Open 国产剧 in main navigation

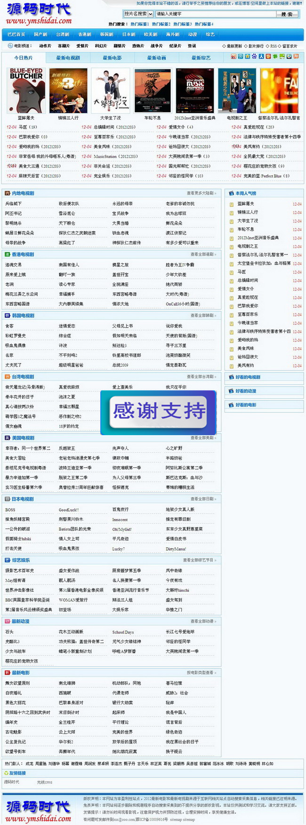click(40, 34)
